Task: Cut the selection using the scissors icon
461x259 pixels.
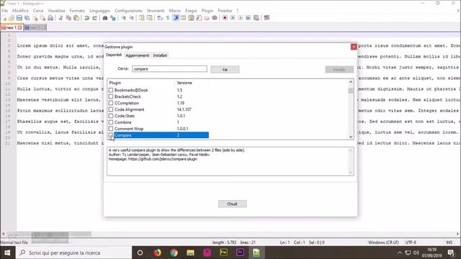Action: point(61,18)
